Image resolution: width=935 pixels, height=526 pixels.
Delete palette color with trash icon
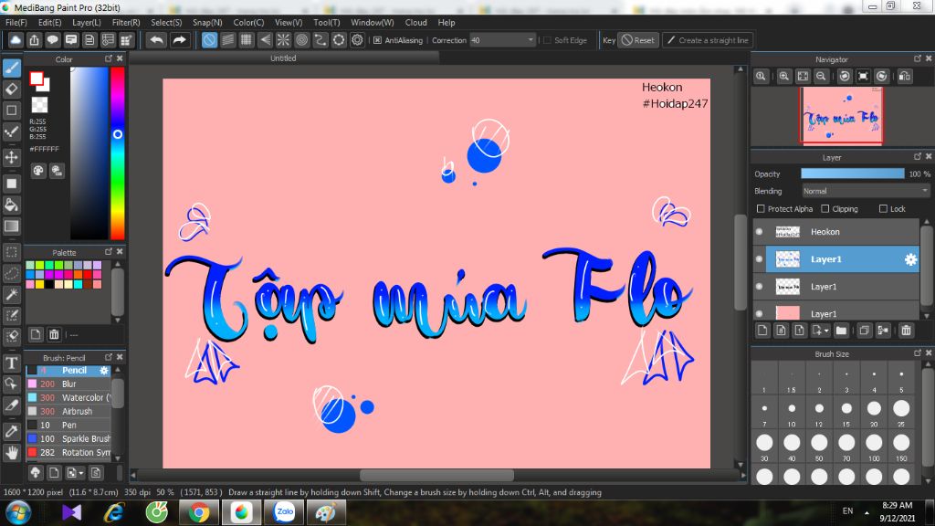[x=54, y=334]
